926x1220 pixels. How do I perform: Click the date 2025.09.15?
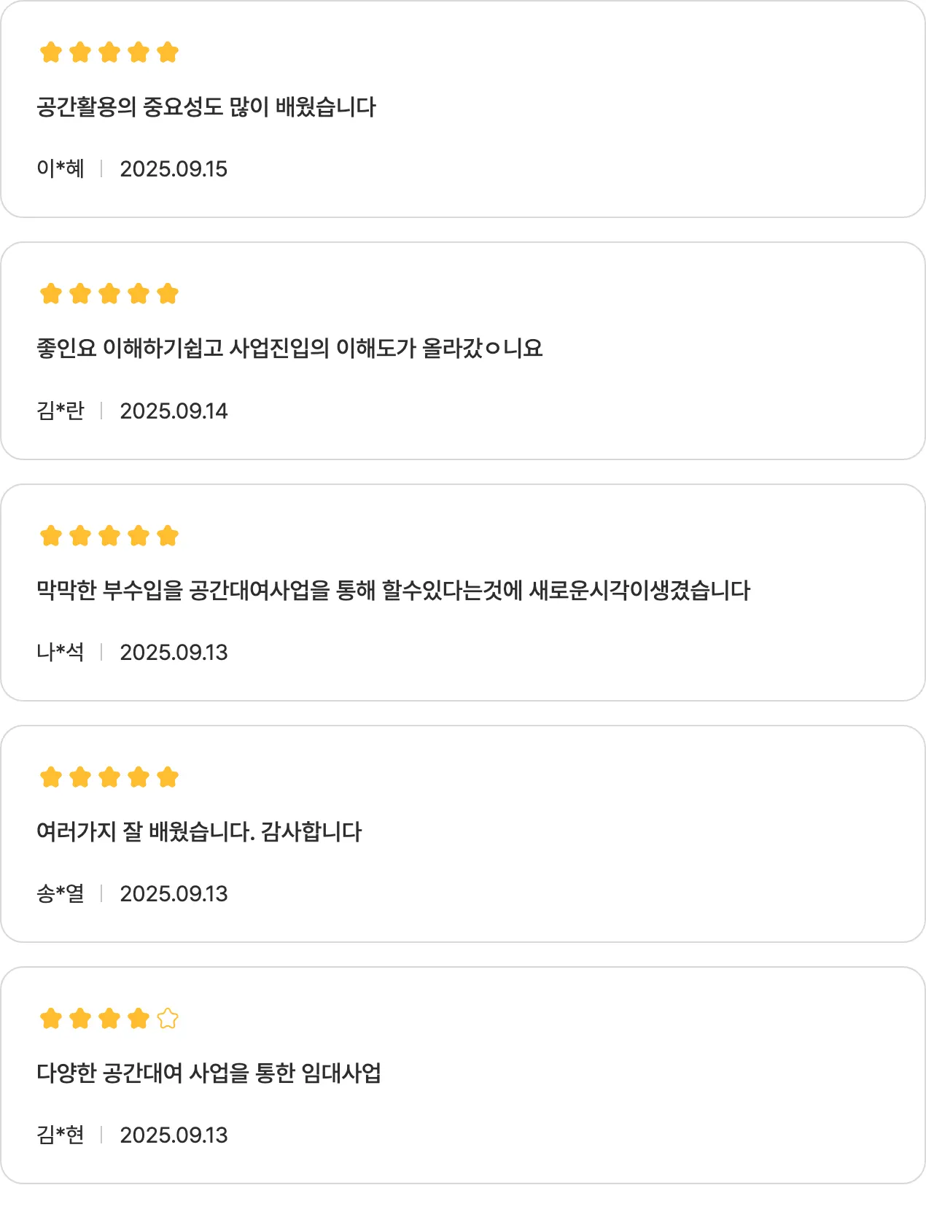pos(174,169)
